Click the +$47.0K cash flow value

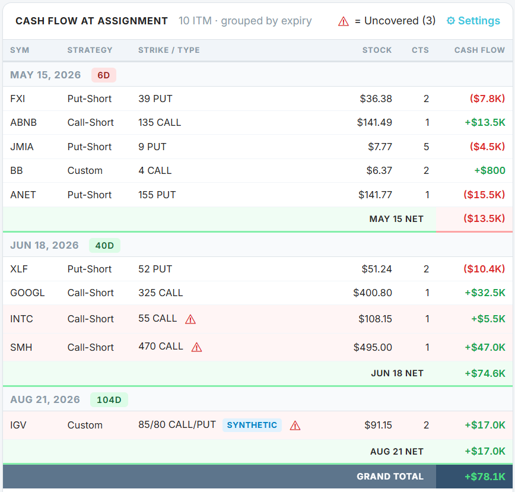[485, 347]
